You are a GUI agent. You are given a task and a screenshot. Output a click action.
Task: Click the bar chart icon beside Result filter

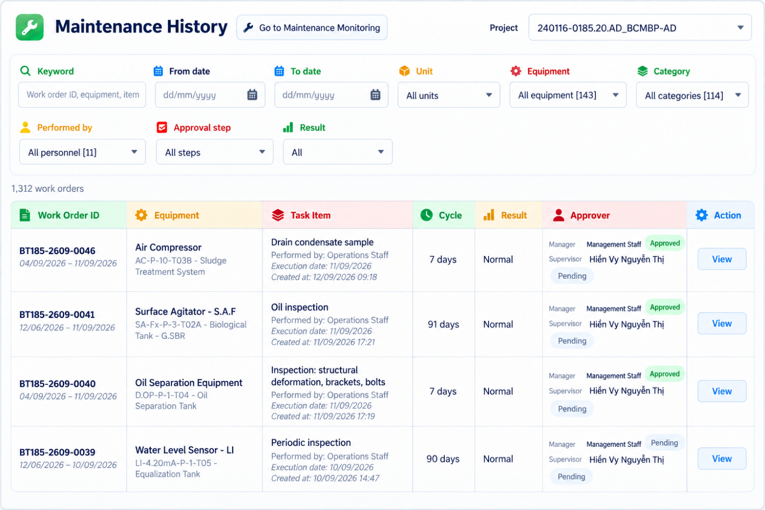click(x=288, y=127)
